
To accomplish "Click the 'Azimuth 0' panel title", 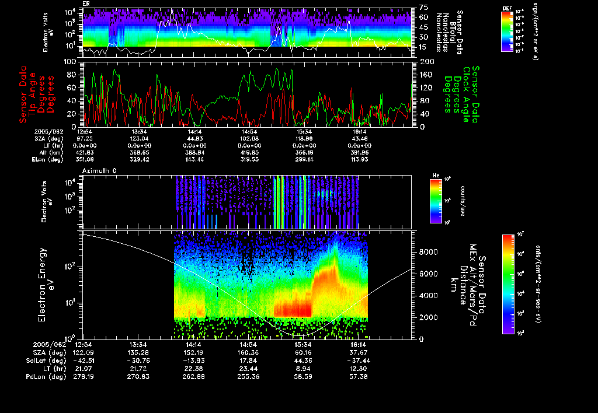I will 99,171.
